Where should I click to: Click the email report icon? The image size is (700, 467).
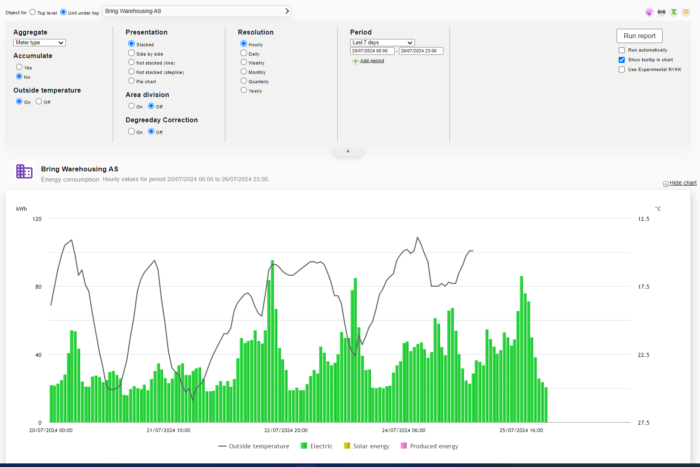[x=649, y=12]
